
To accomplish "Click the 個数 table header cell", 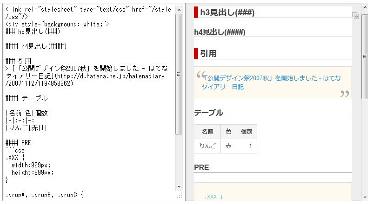I will click(x=246, y=131).
